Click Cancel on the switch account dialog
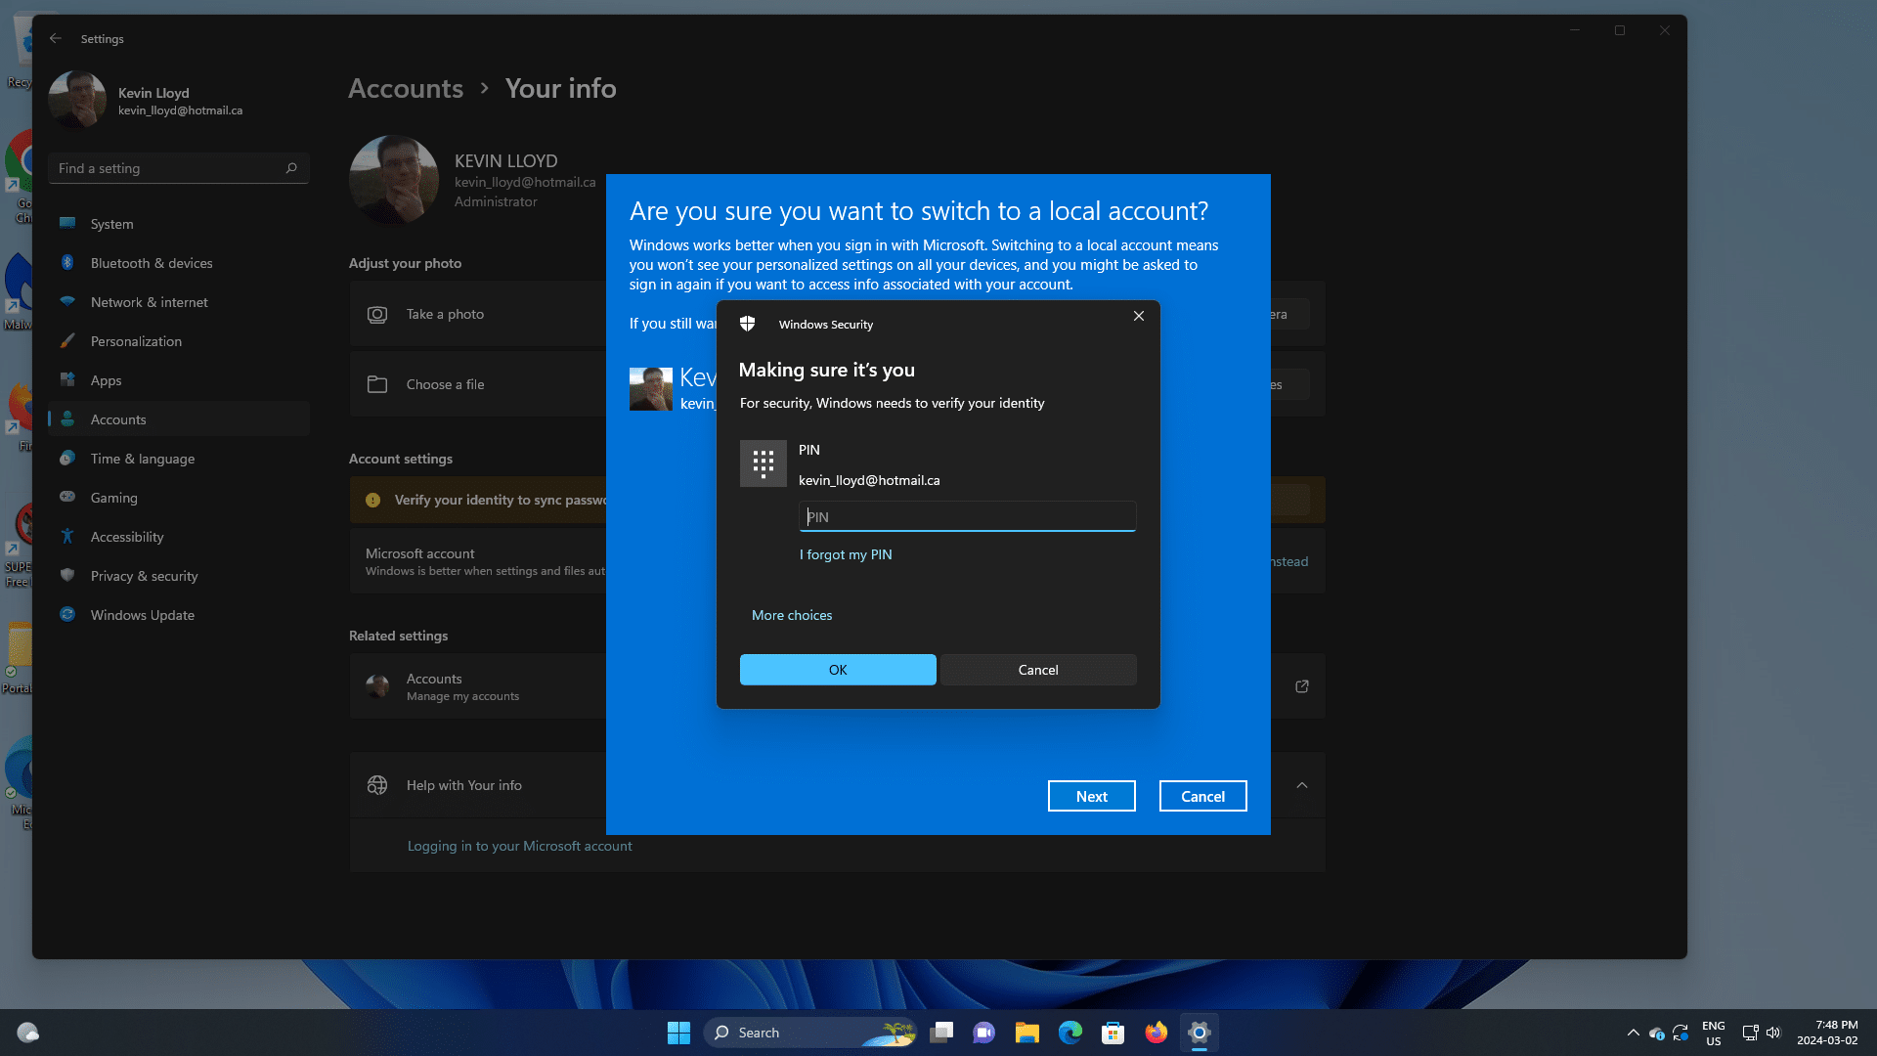This screenshot has height=1056, width=1877. click(1202, 794)
